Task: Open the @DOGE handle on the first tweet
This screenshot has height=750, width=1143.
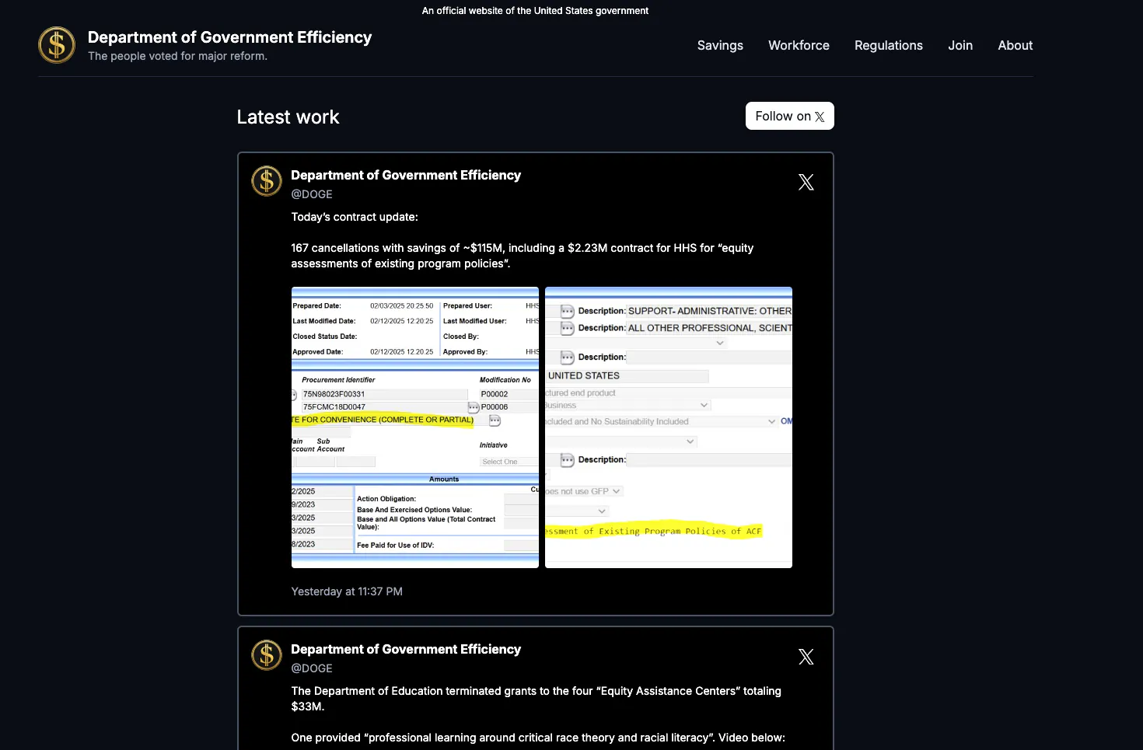Action: 312,194
